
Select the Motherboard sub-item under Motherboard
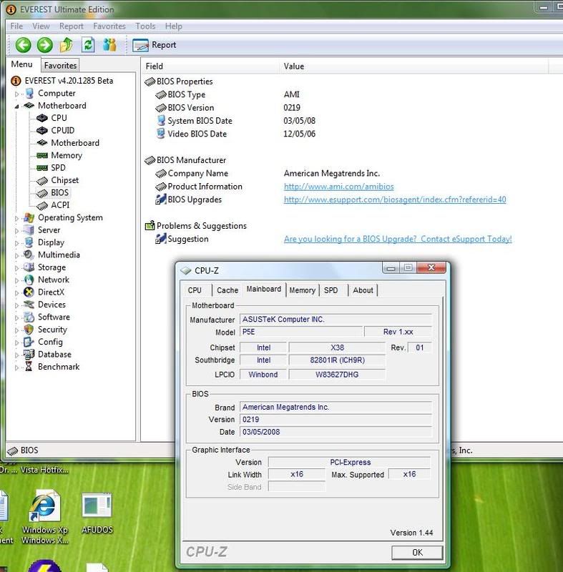pyautogui.click(x=75, y=143)
